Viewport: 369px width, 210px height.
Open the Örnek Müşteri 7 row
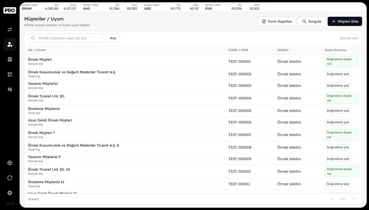193,135
